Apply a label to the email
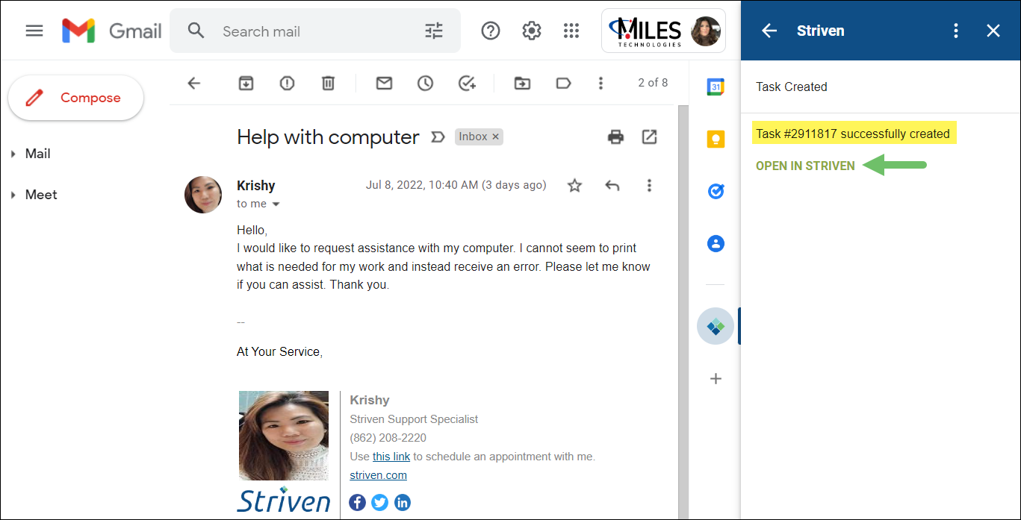The width and height of the screenshot is (1021, 520). click(563, 83)
